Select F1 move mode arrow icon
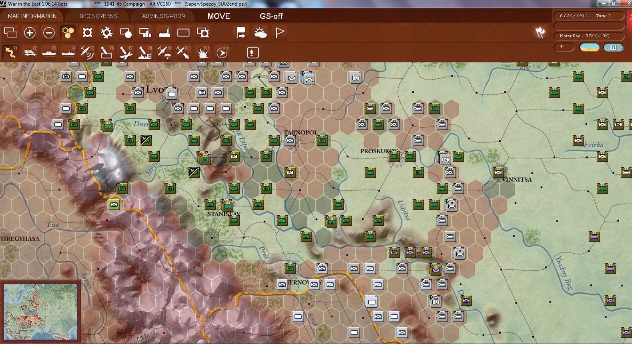The image size is (632, 344). pos(10,52)
